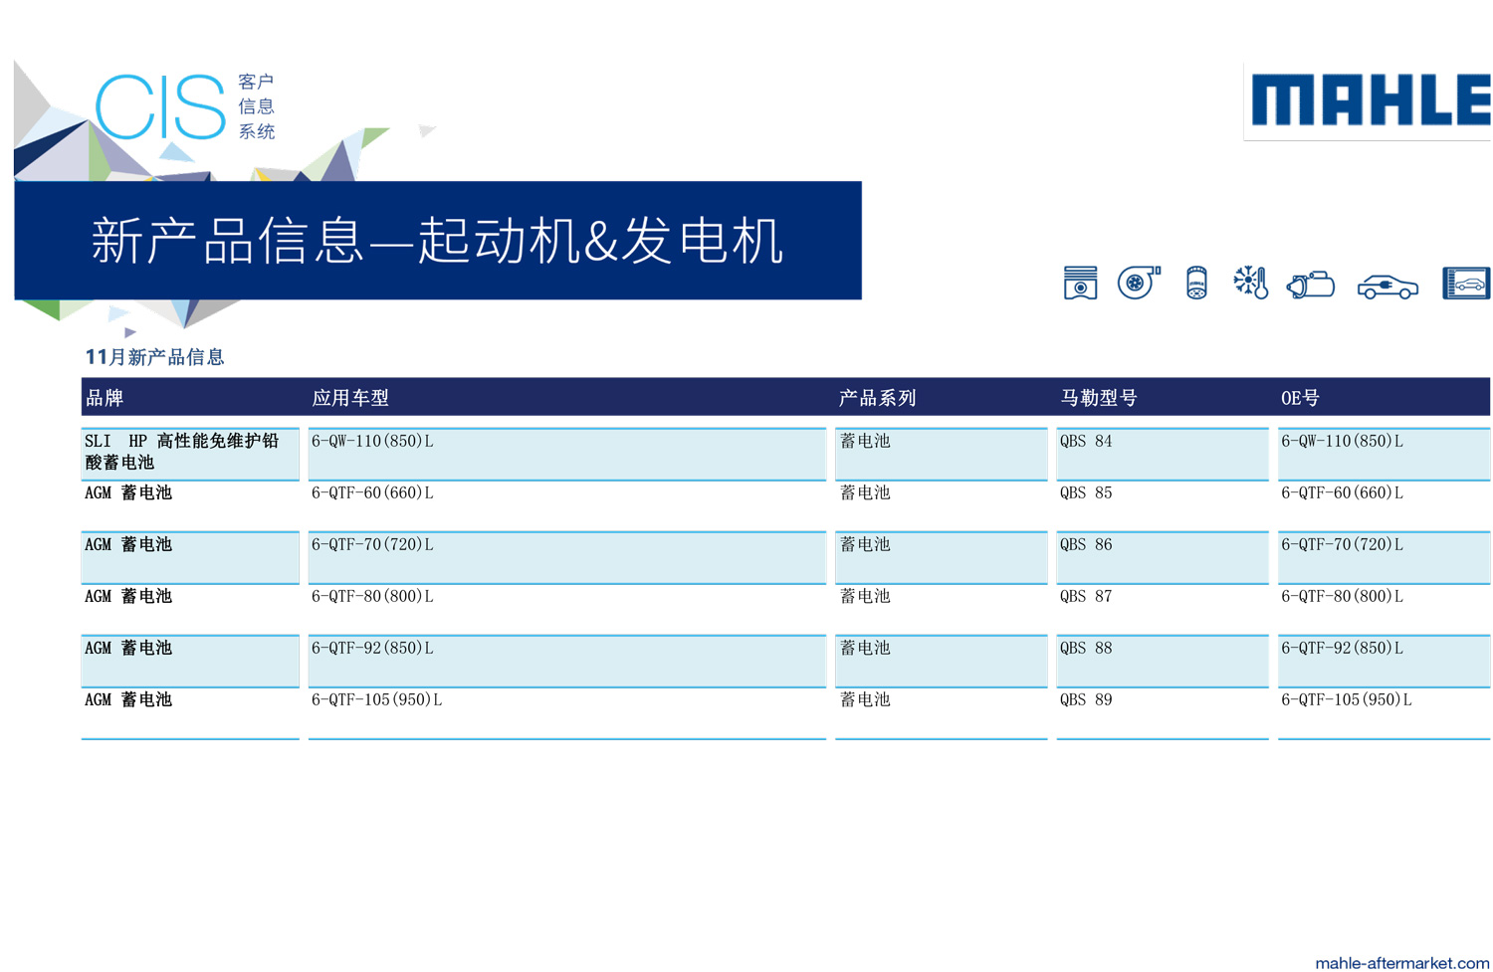The image size is (1493, 972).
Task: Select QBS 84 model cell
Action: (1162, 454)
